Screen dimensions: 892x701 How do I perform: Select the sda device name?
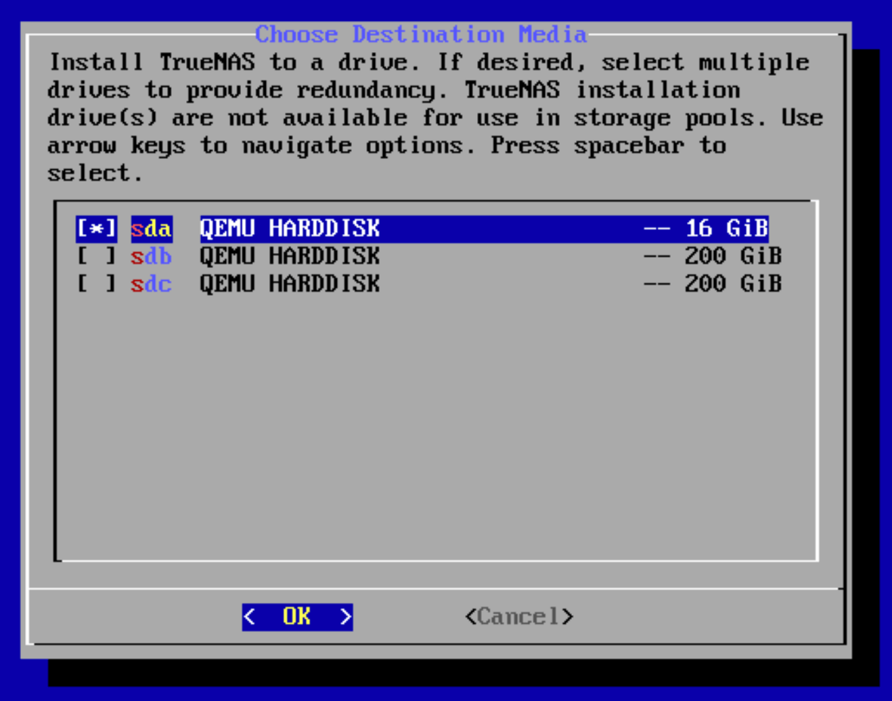[x=151, y=229]
